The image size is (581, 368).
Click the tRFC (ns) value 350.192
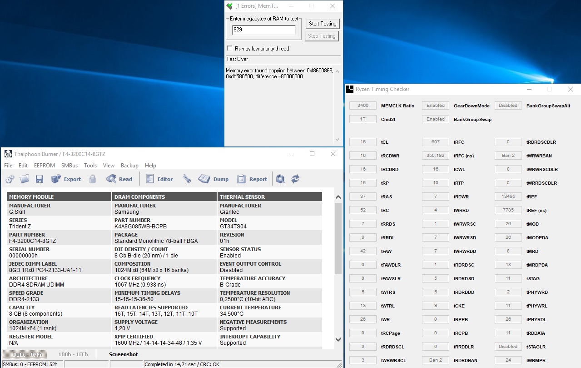(x=435, y=156)
